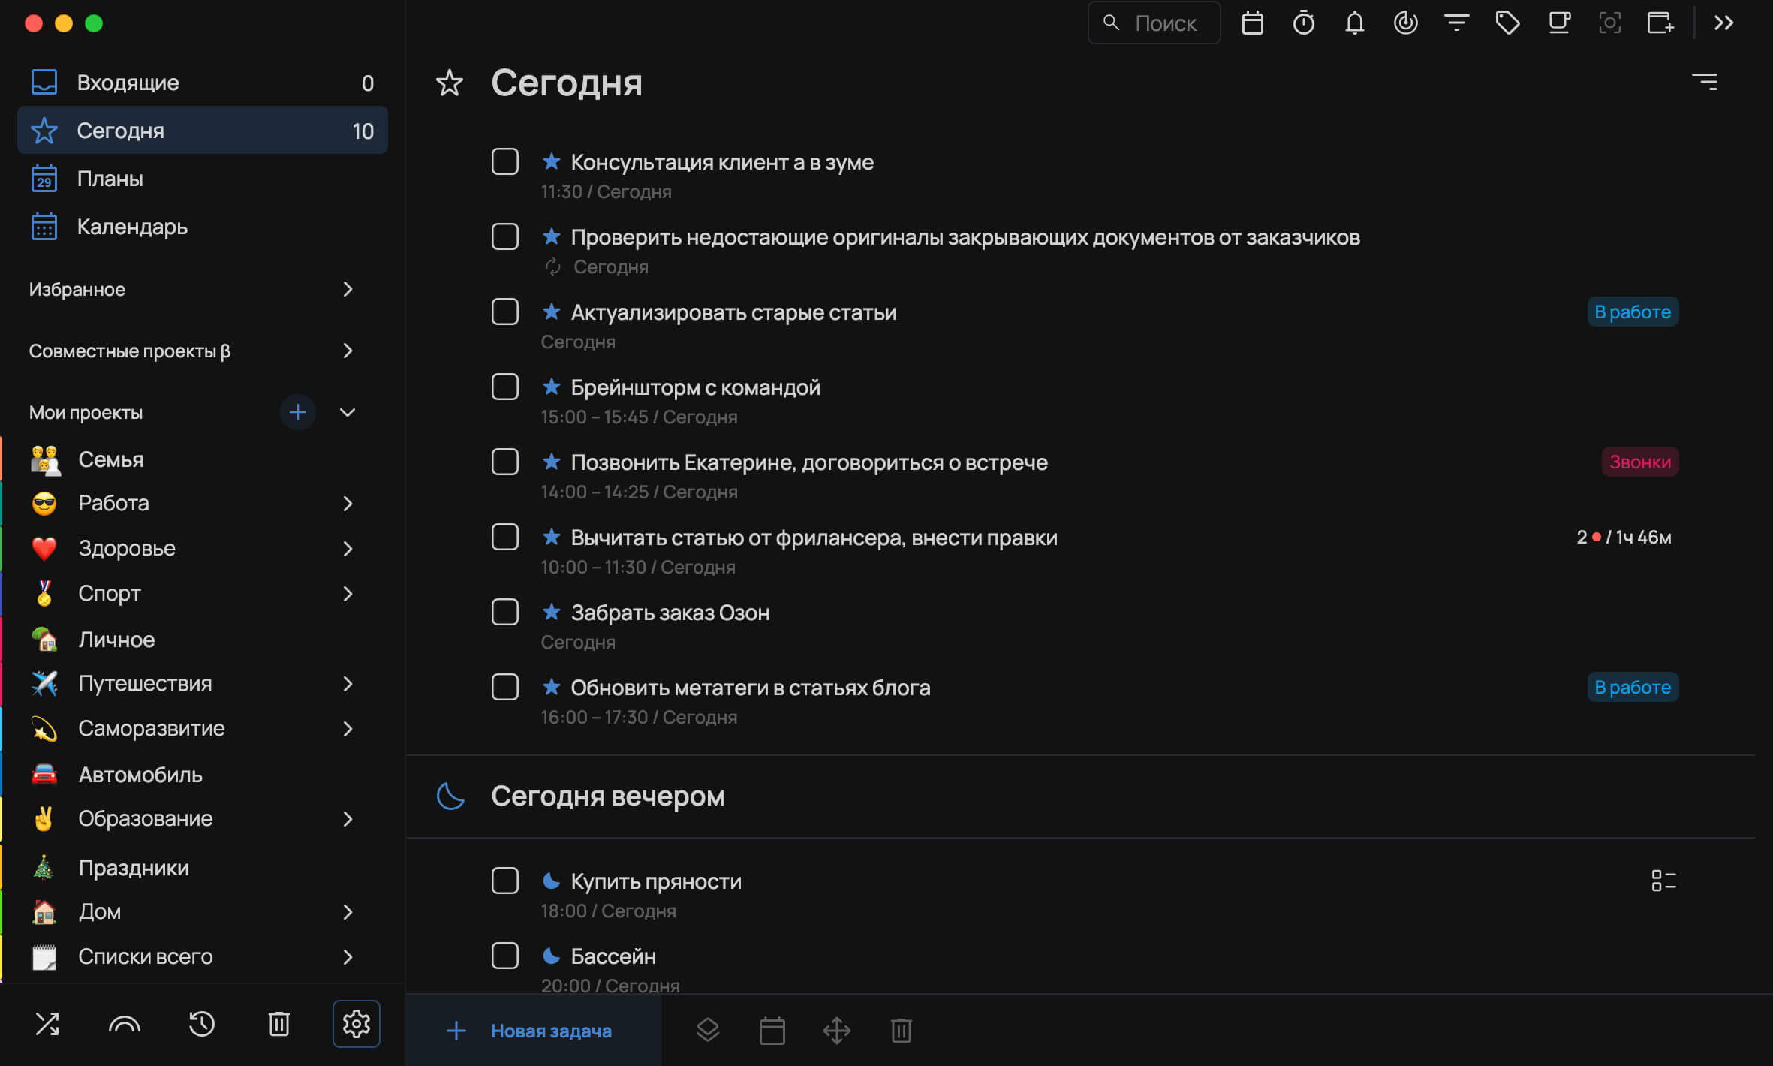Click the Сегодня вечером section heading
The image size is (1773, 1066).
[x=607, y=796]
